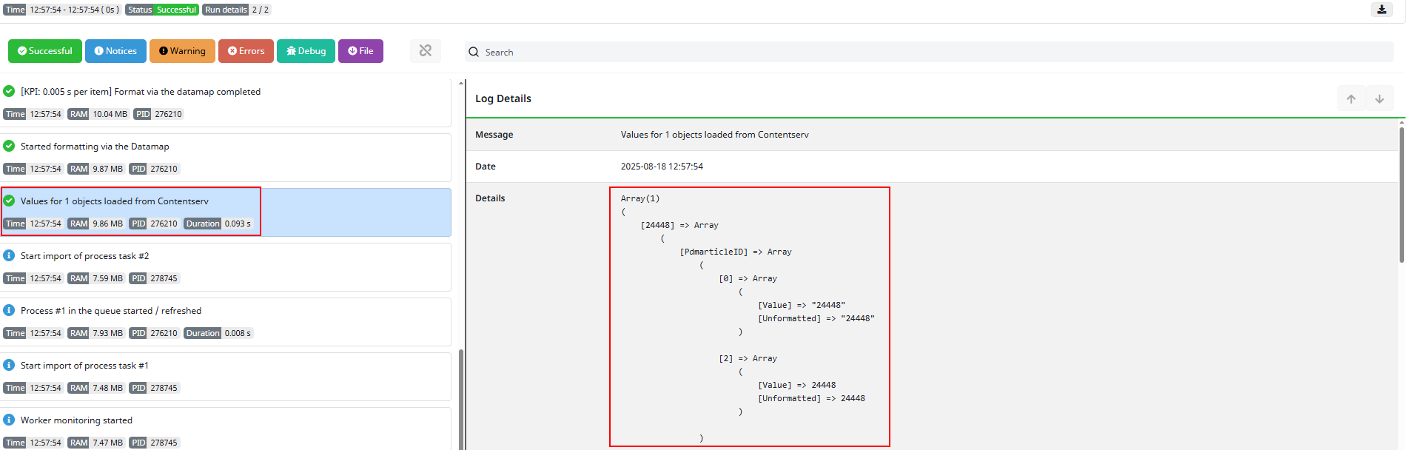This screenshot has width=1410, height=450.
Task: Toggle the Debug filter button
Action: (306, 51)
